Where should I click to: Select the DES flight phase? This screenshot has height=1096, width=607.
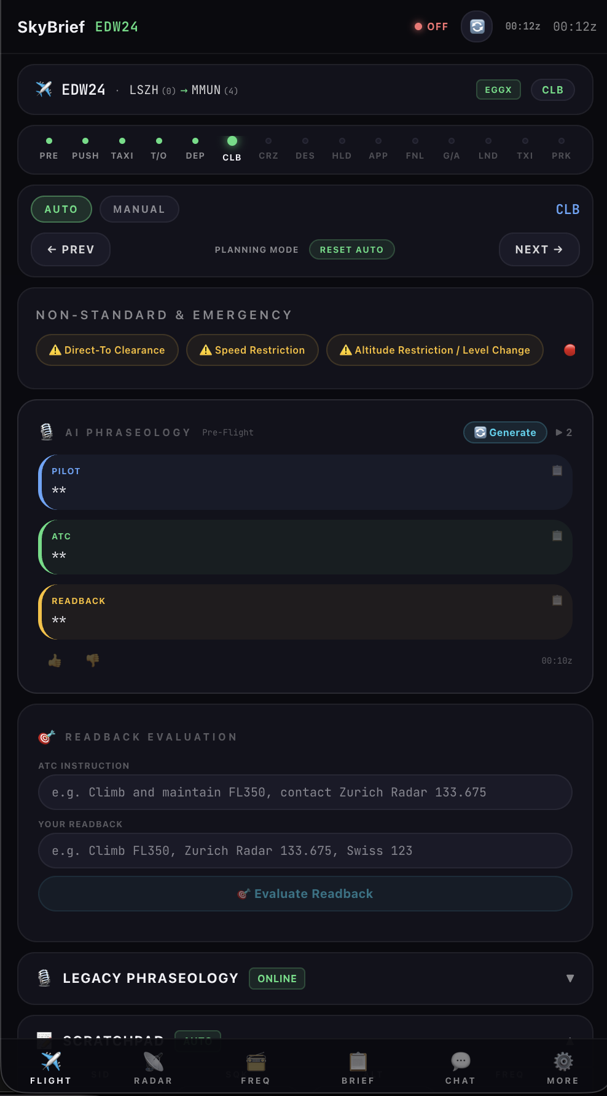[x=305, y=148]
